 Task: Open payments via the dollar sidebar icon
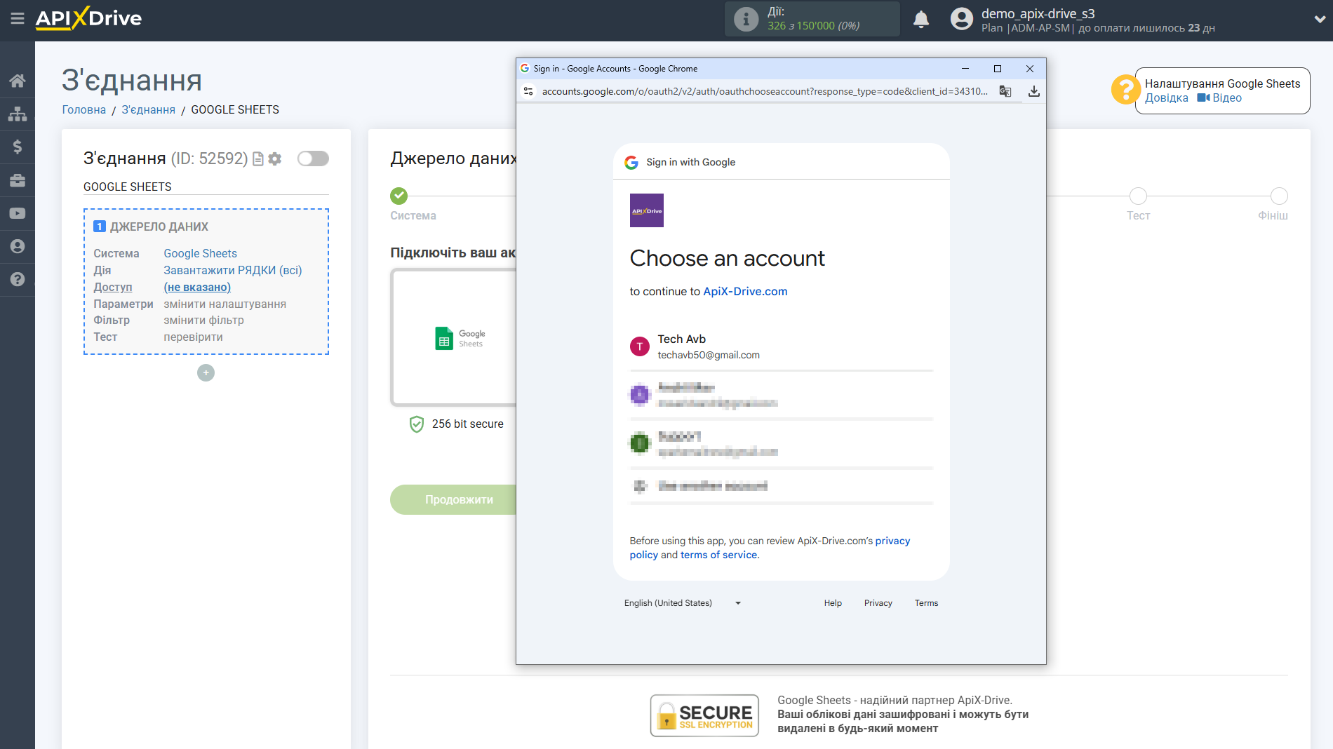pyautogui.click(x=18, y=147)
